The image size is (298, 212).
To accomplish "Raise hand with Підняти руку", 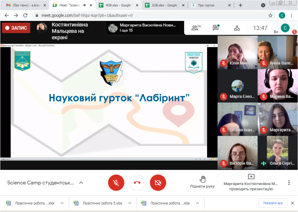I will [x=202, y=182].
